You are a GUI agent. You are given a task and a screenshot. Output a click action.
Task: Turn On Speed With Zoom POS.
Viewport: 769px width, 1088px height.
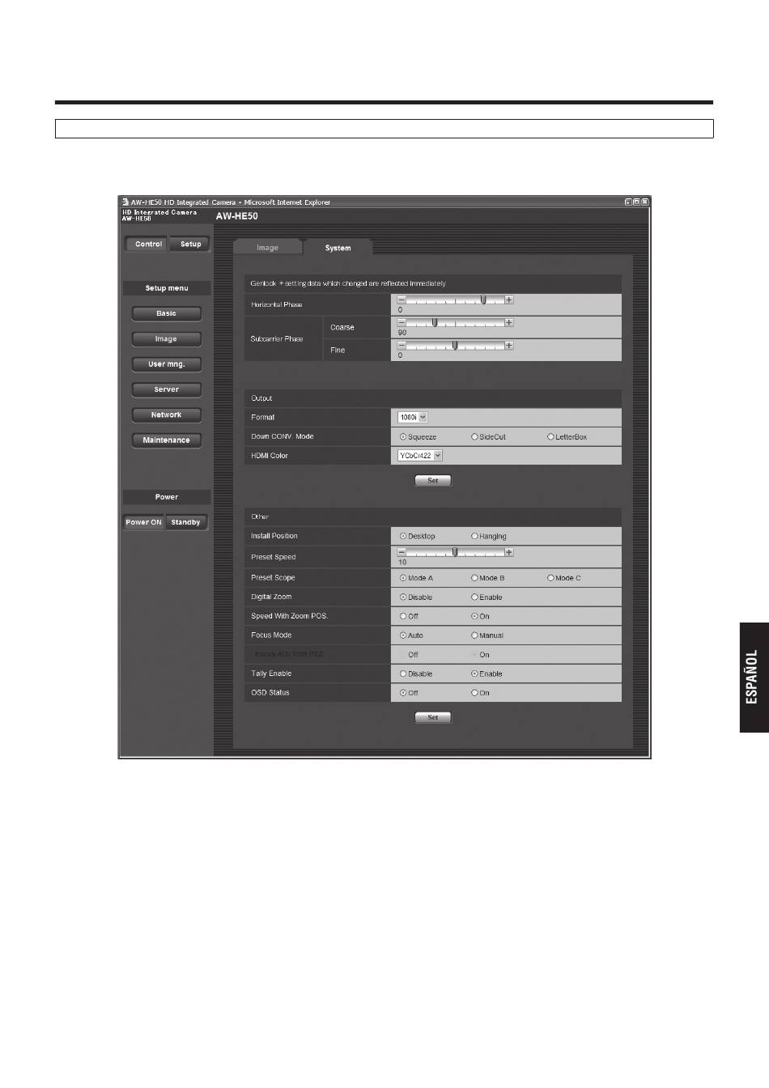(474, 616)
